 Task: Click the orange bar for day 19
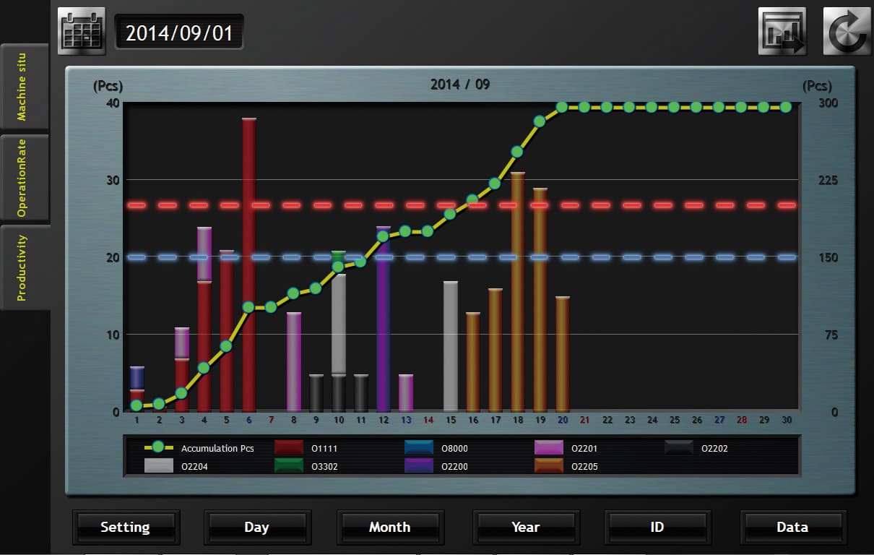(x=540, y=300)
